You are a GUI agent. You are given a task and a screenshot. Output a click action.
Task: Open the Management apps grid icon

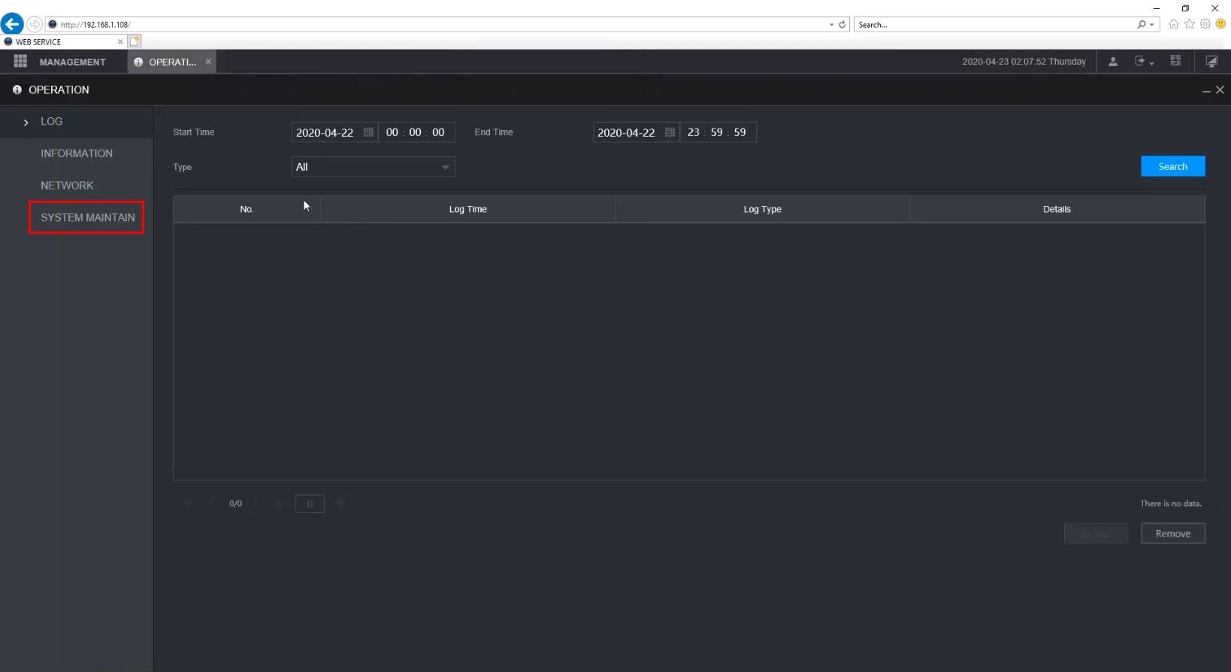coord(20,62)
